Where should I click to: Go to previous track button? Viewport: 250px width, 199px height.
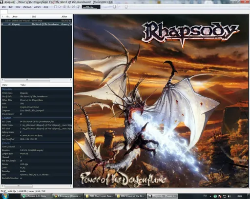click(69, 7)
